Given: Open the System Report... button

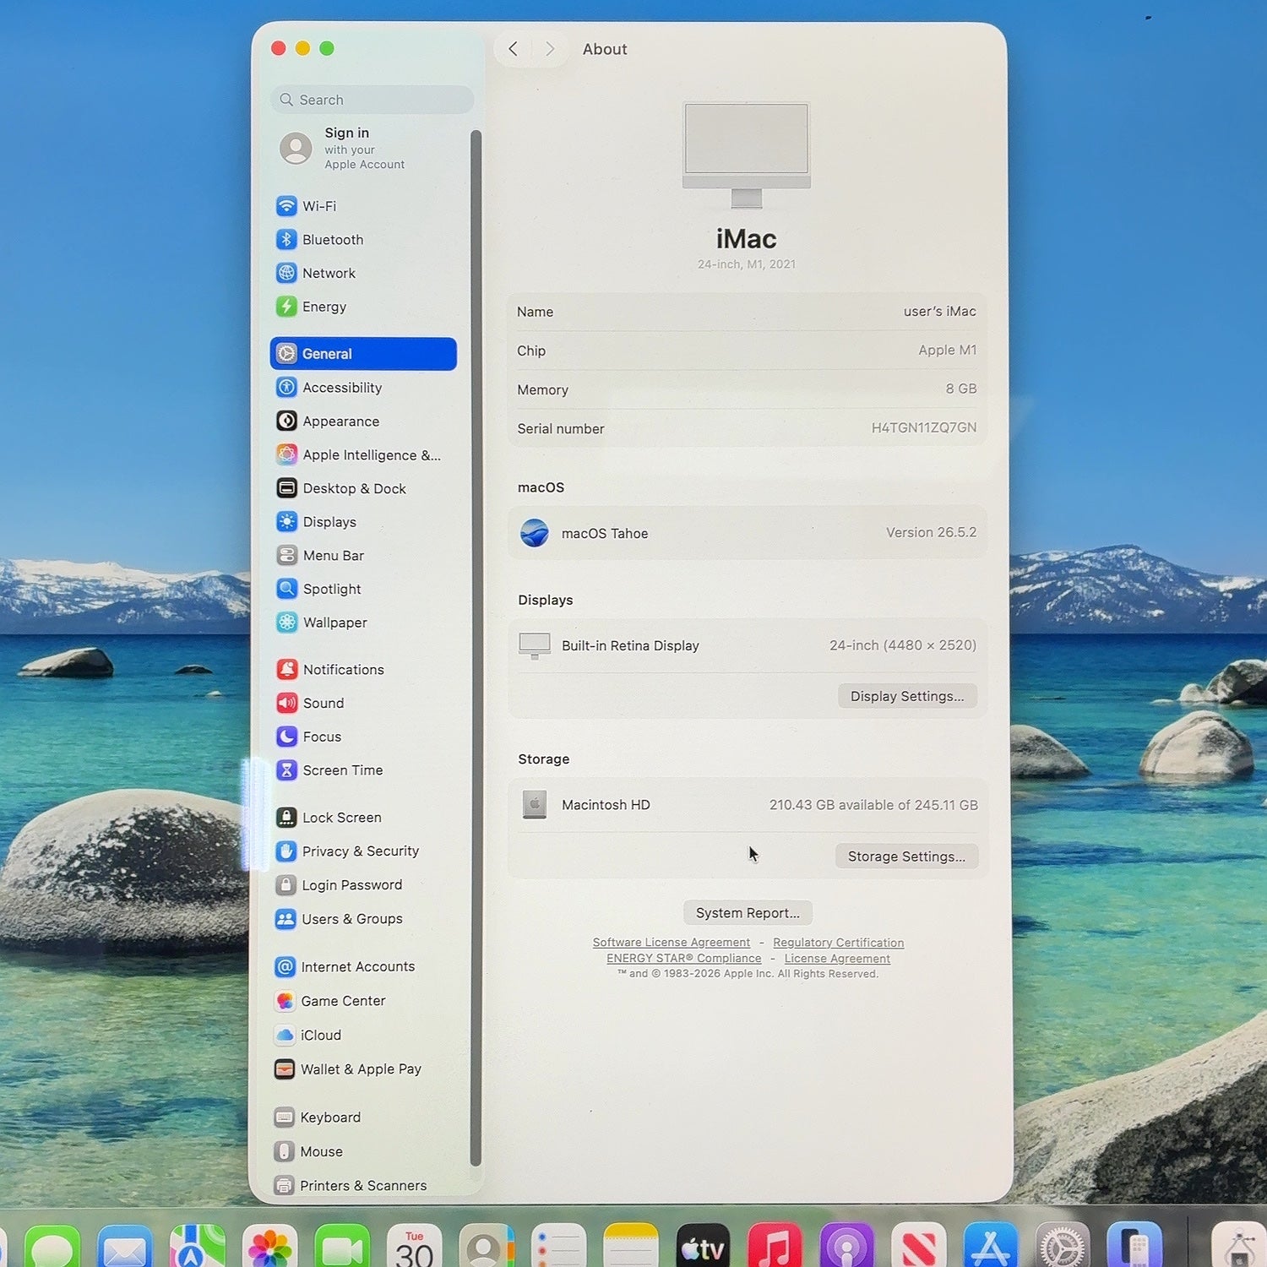Looking at the screenshot, I should pos(748,913).
